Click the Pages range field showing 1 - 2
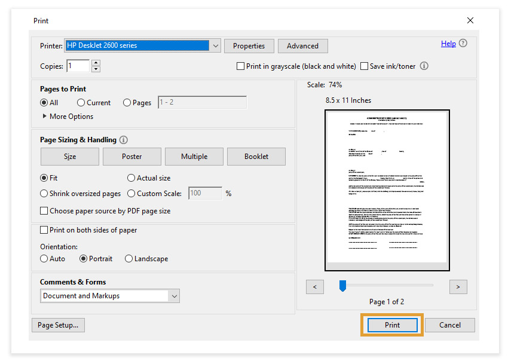This screenshot has height=364, width=508. tap(202, 102)
